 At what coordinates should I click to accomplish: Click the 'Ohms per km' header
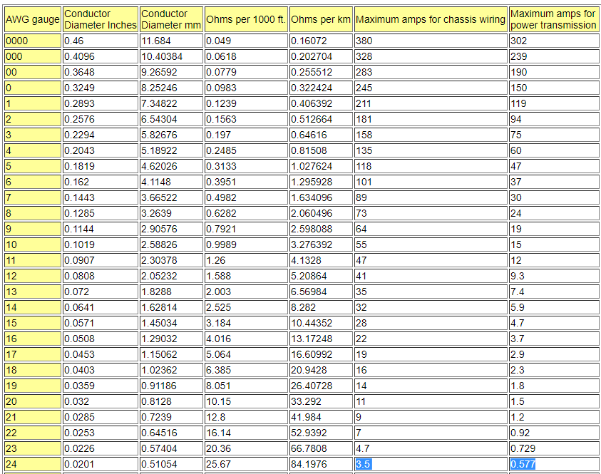(x=321, y=19)
